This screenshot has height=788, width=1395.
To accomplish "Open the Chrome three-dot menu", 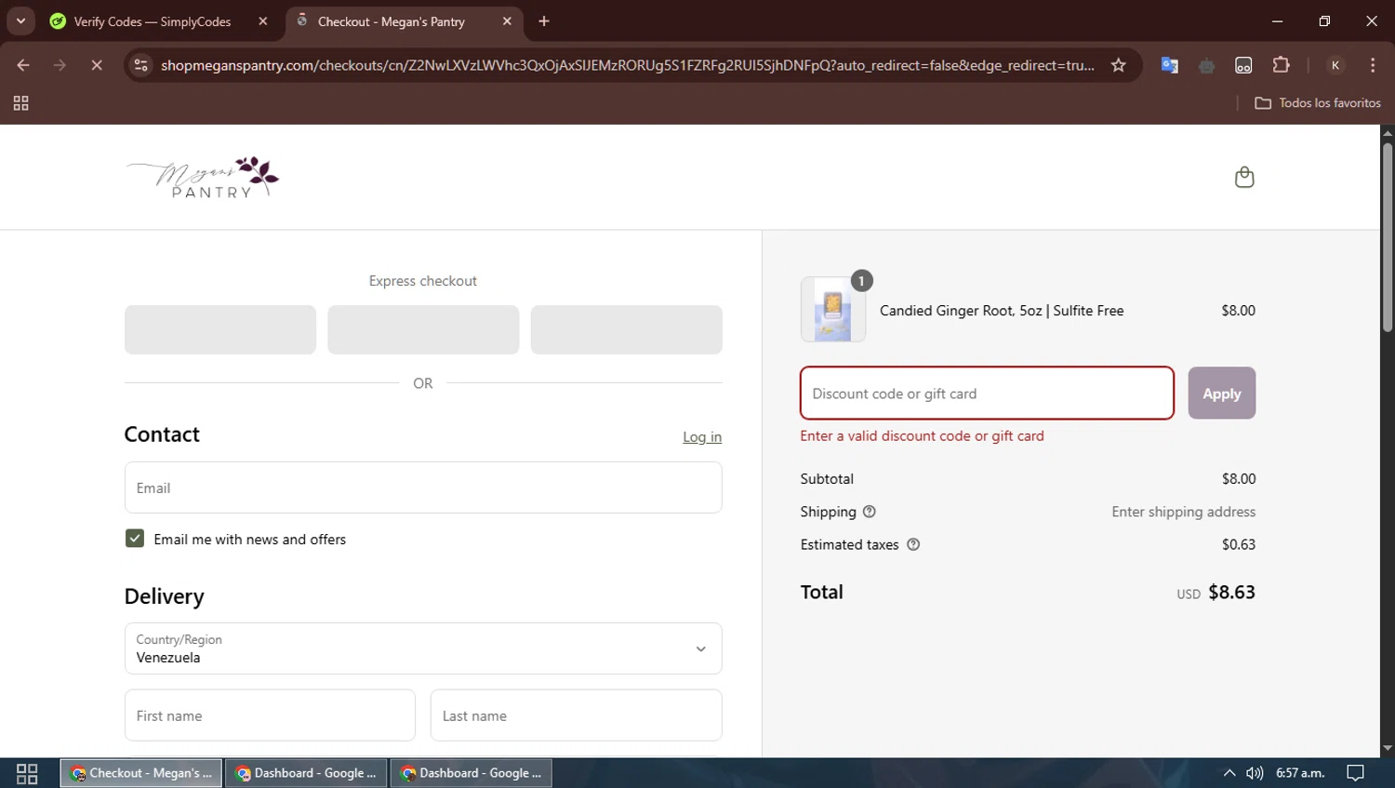I will tap(1373, 65).
